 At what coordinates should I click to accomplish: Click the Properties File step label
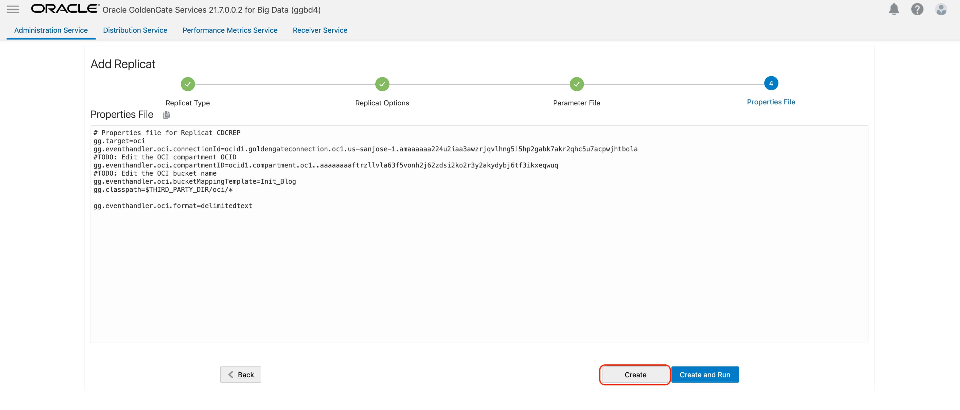point(771,102)
